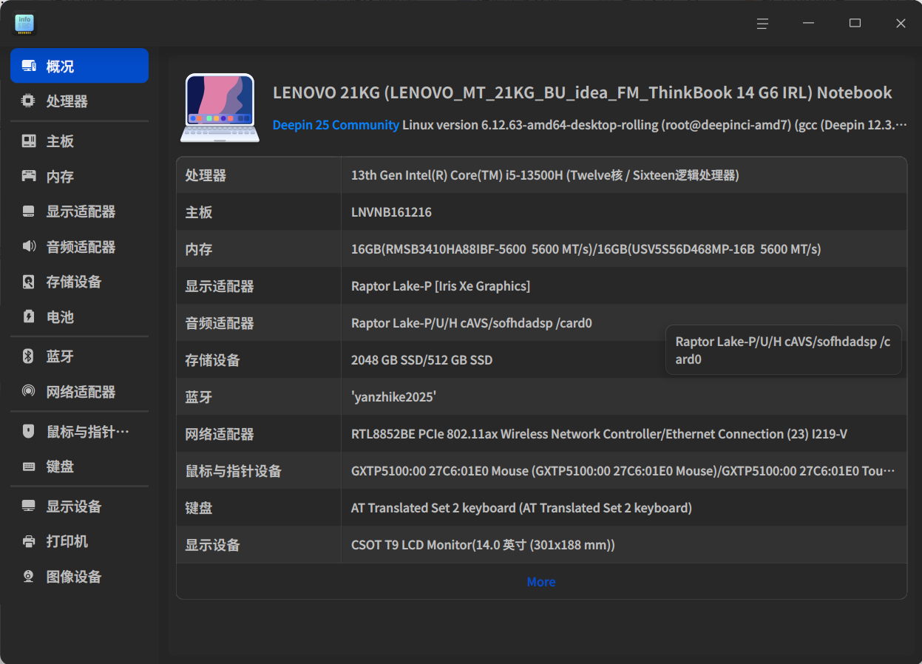Select the 显示设备 row label in overview table
The height and width of the screenshot is (664, 922).
click(212, 545)
